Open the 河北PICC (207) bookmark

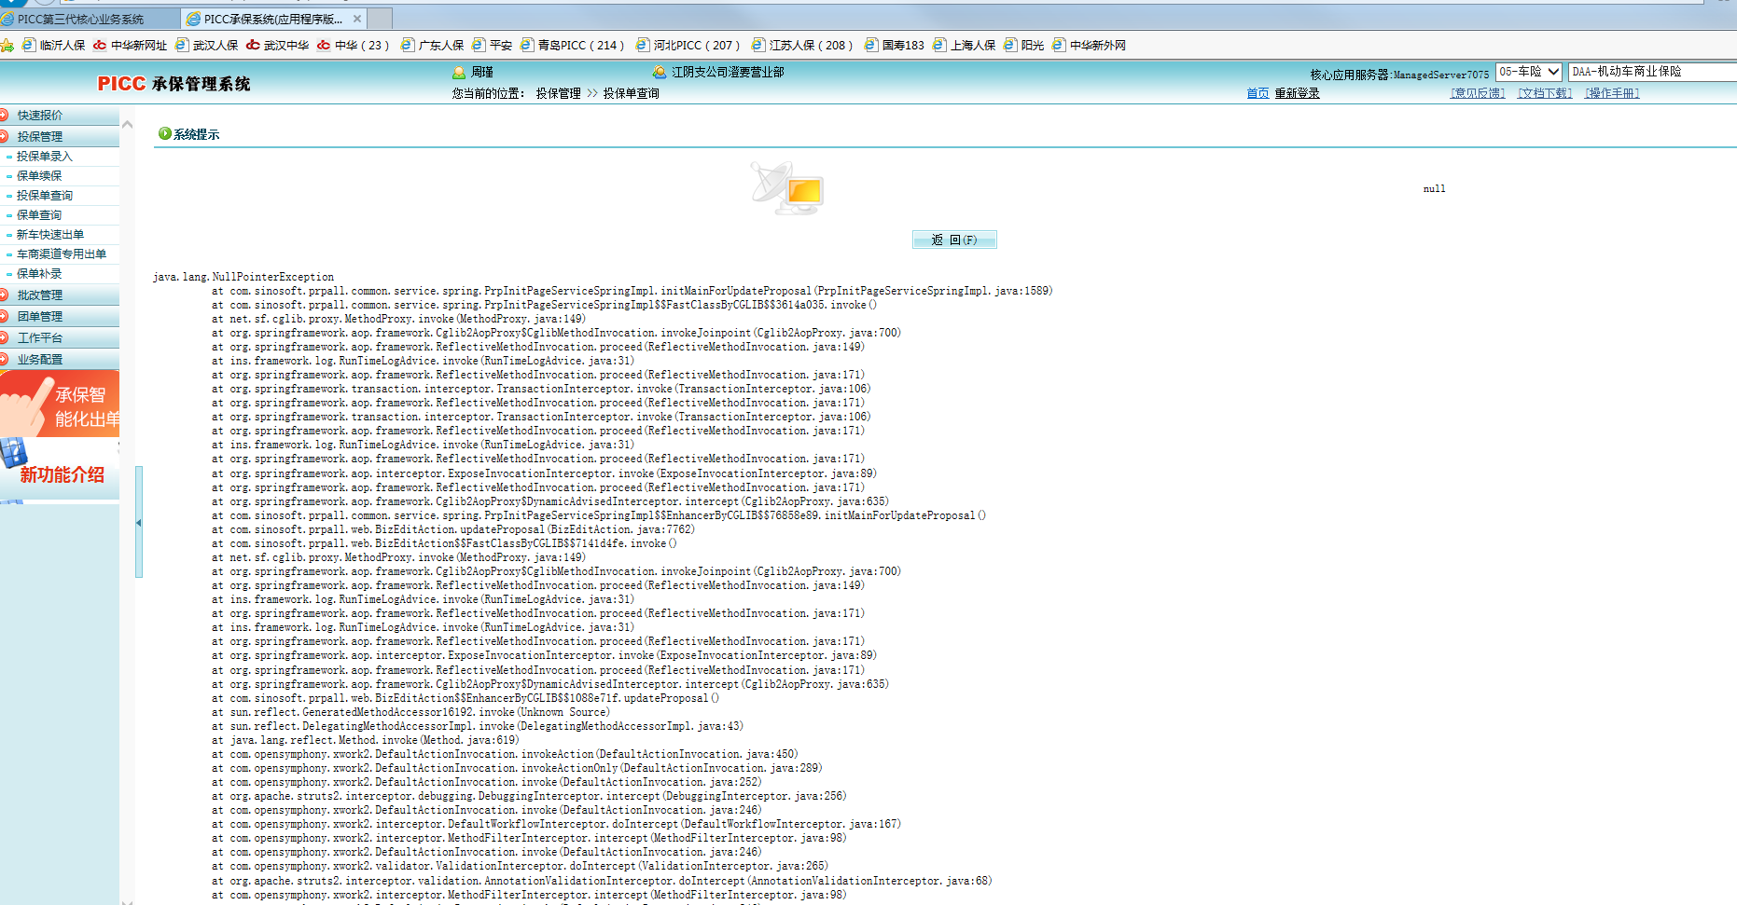(x=688, y=45)
